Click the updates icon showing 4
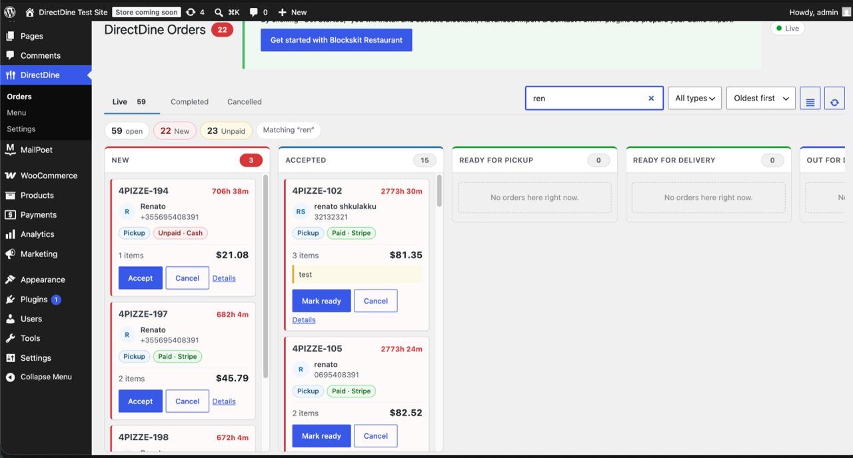Screen dimensions: 853x458 pos(191,12)
